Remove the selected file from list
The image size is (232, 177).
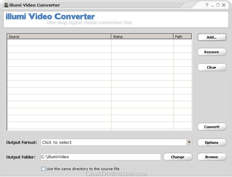click(212, 52)
